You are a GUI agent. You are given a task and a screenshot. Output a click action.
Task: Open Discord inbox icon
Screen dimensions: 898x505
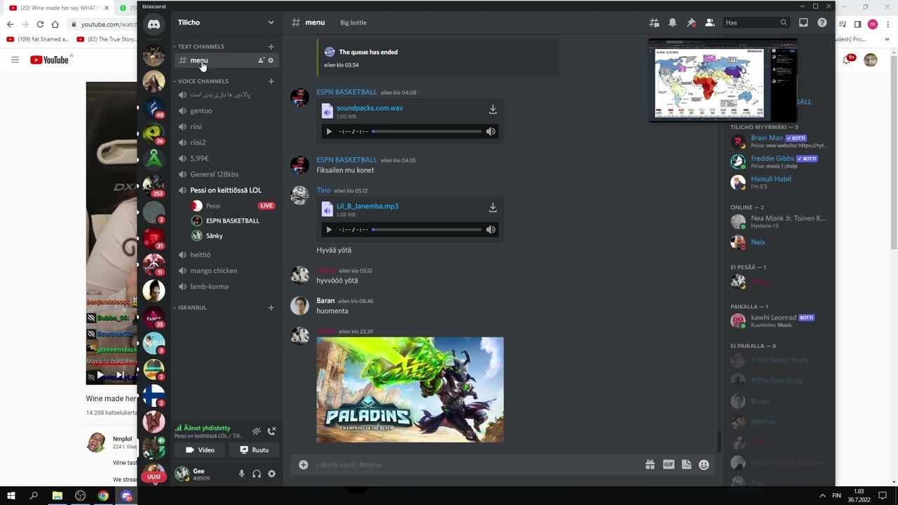pos(803,22)
